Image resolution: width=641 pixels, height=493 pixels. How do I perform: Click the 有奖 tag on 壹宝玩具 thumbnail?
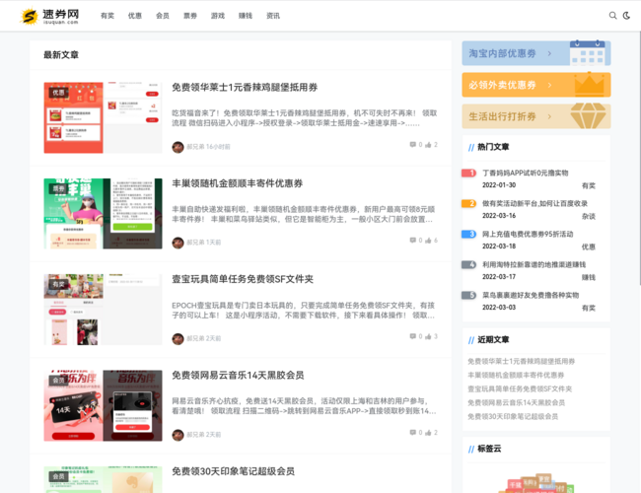coord(58,284)
